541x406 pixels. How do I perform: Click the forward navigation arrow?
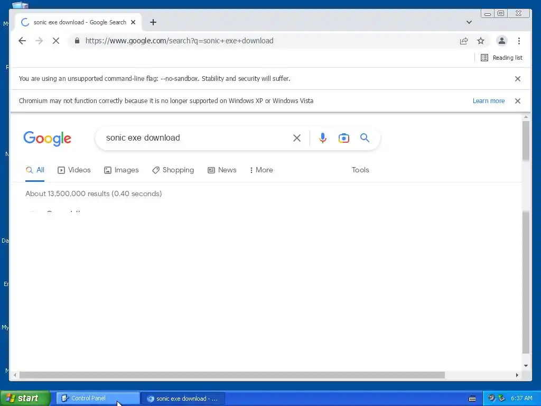point(39,41)
